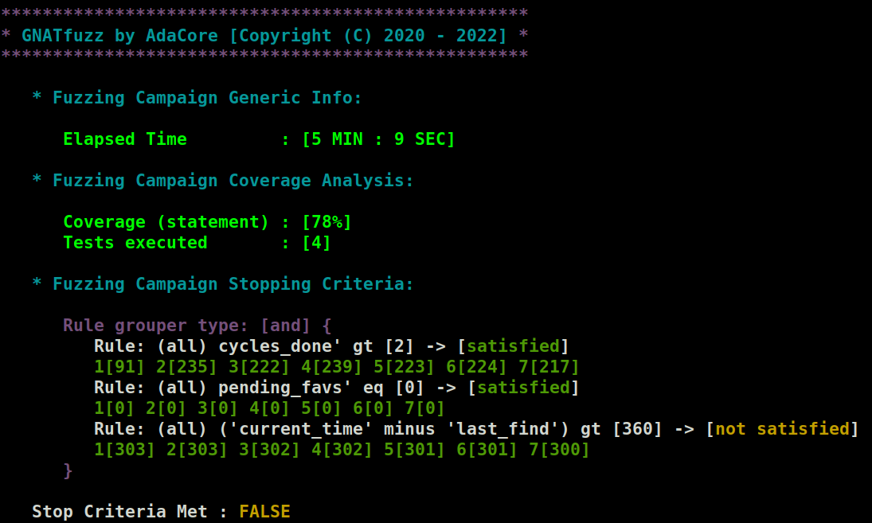Select the 'Fuzzing Campaign Generic Info:' heading
The width and height of the screenshot is (872, 523).
pyautogui.click(x=207, y=98)
